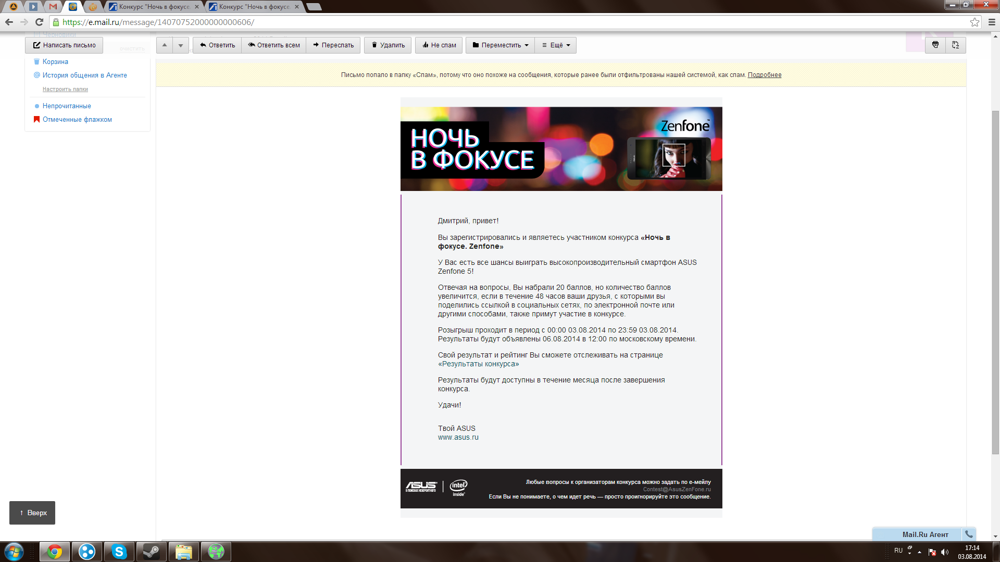Open the www.asus.ru link in the email
This screenshot has width=1000, height=562.
[x=458, y=437]
